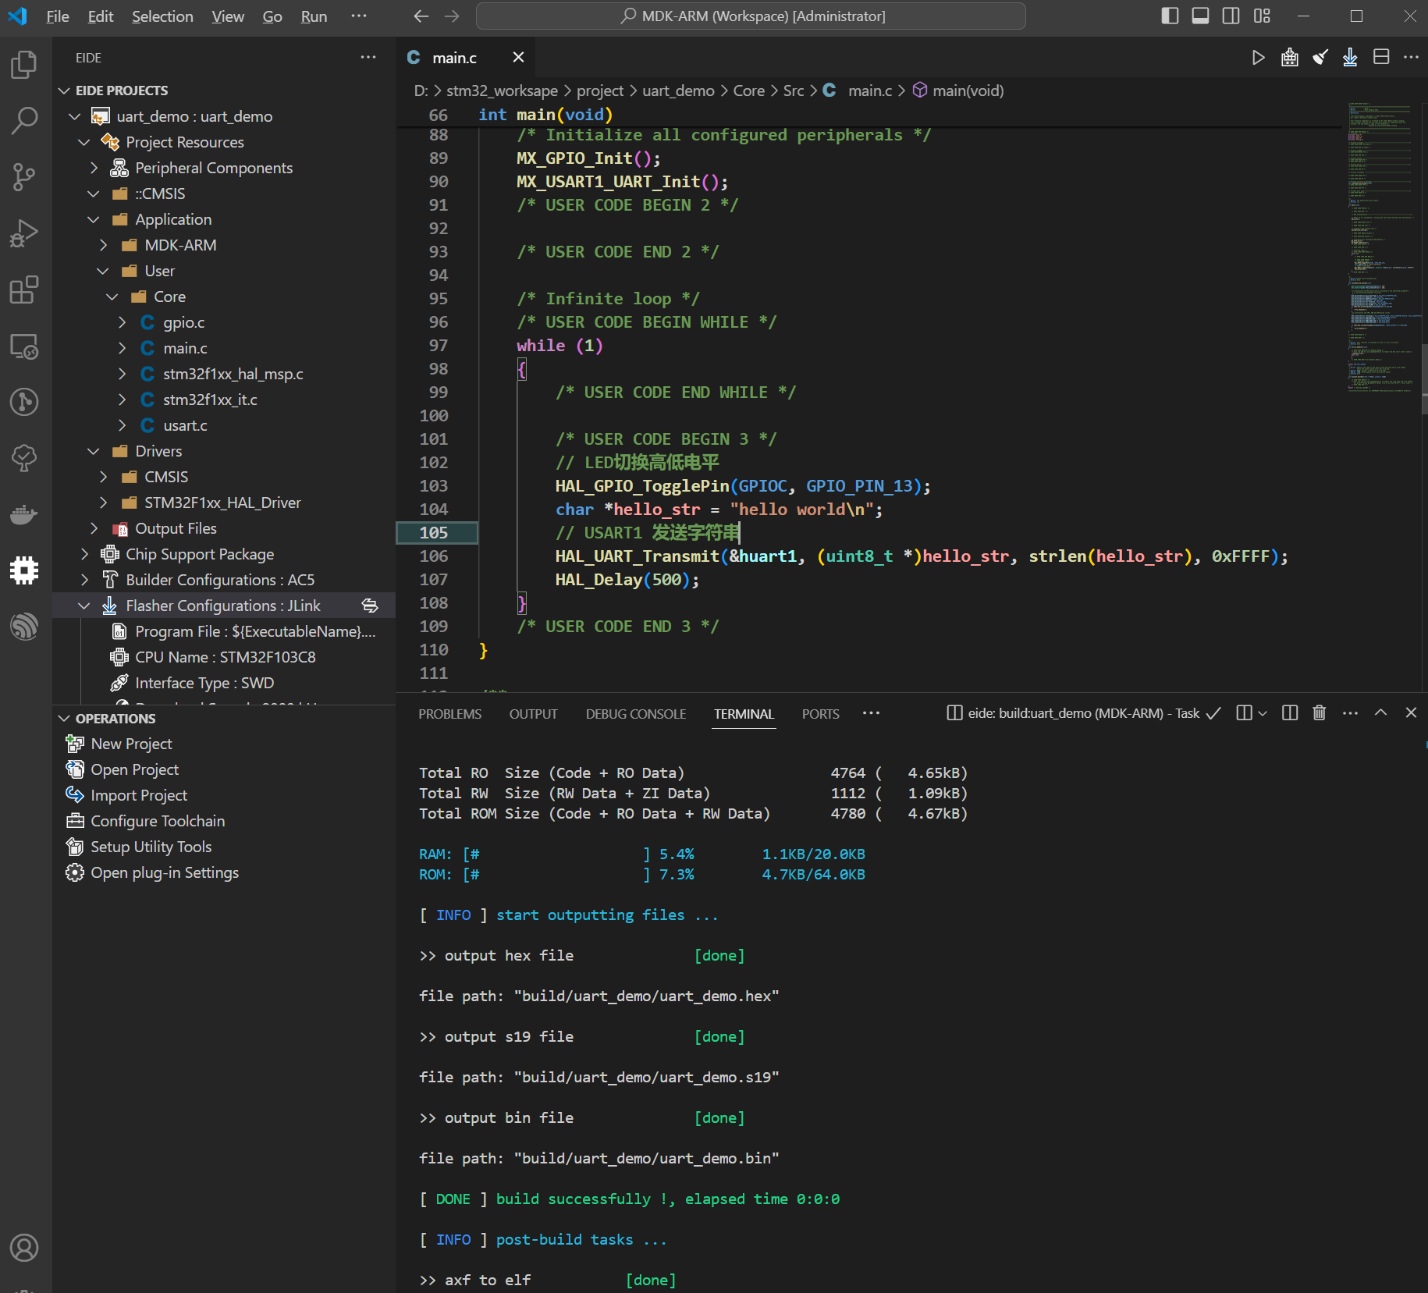
Task: Select Interface Type : SWD item
Action: tap(204, 683)
